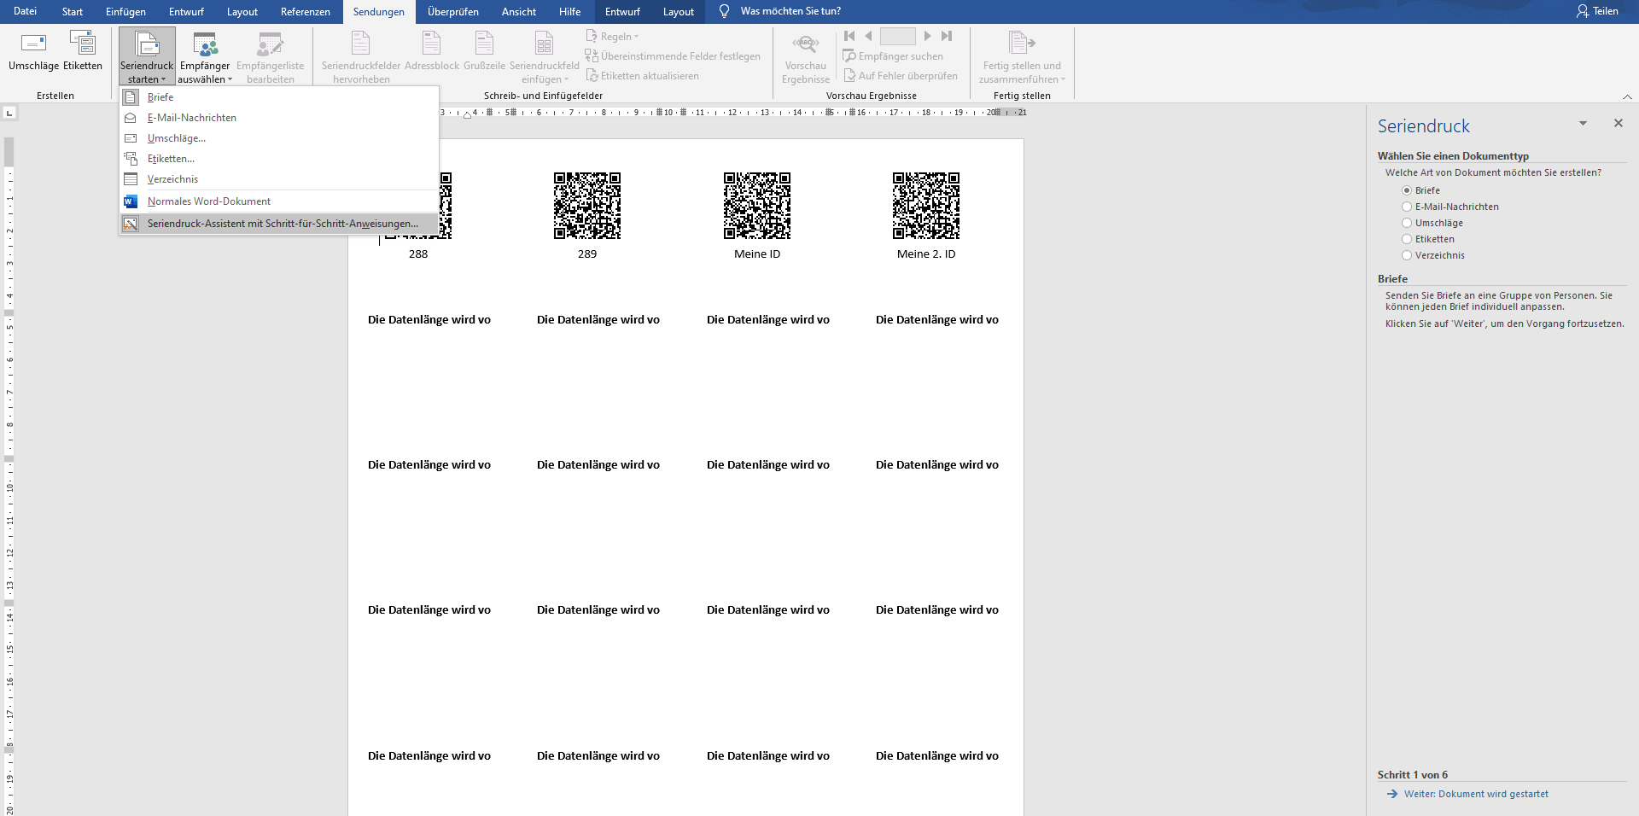1639x816 pixels.
Task: Select Briefe in the dropdown menu
Action: tap(279, 97)
